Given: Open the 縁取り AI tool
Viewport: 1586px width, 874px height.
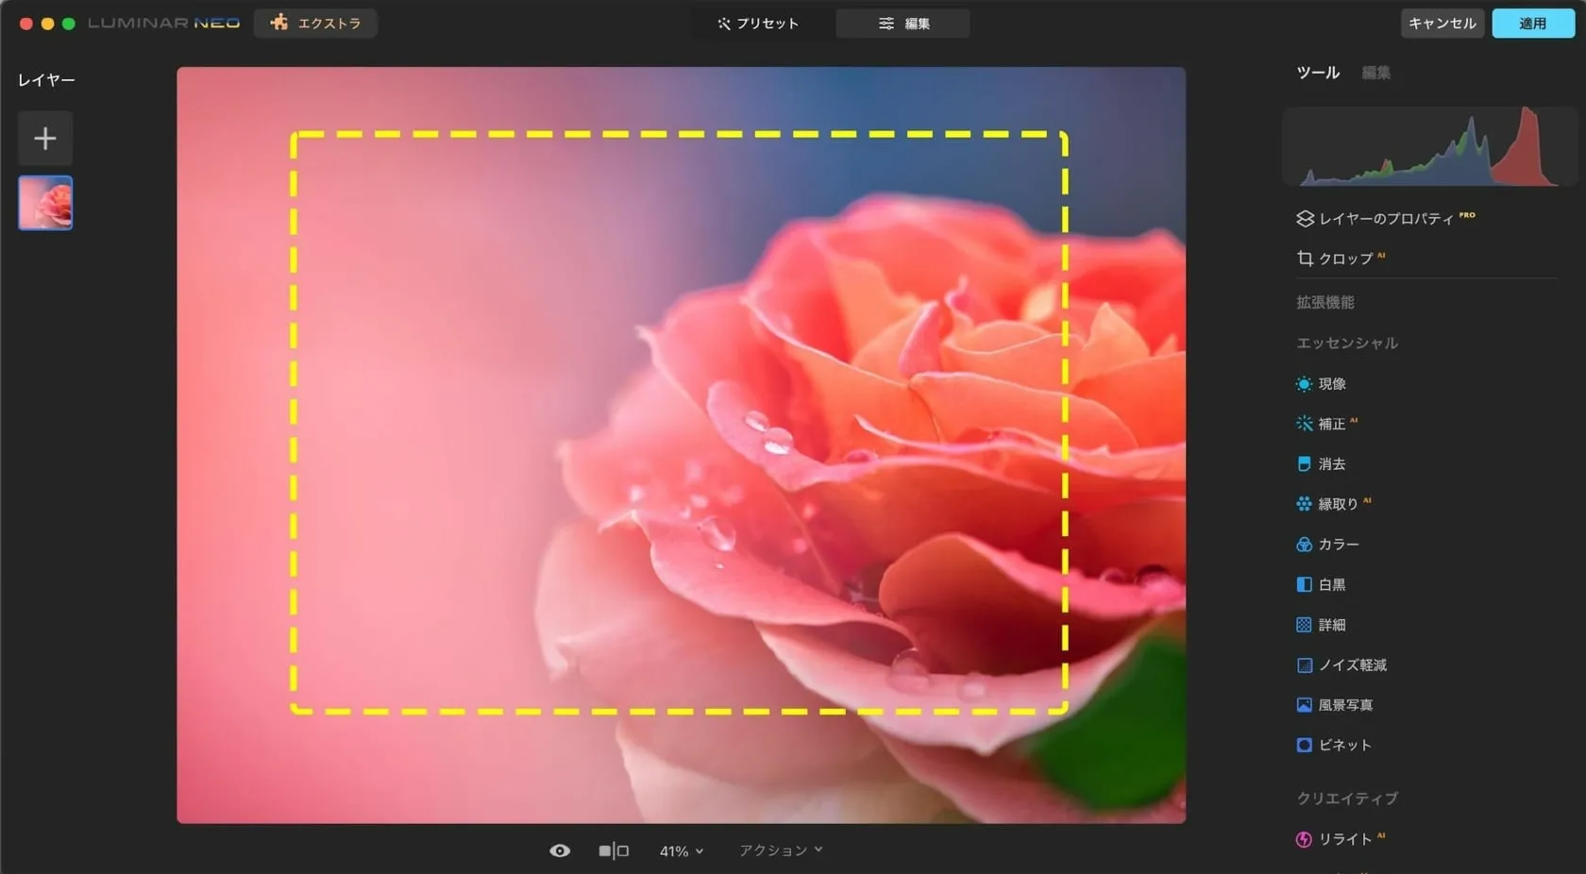Looking at the screenshot, I should pyautogui.click(x=1337, y=504).
